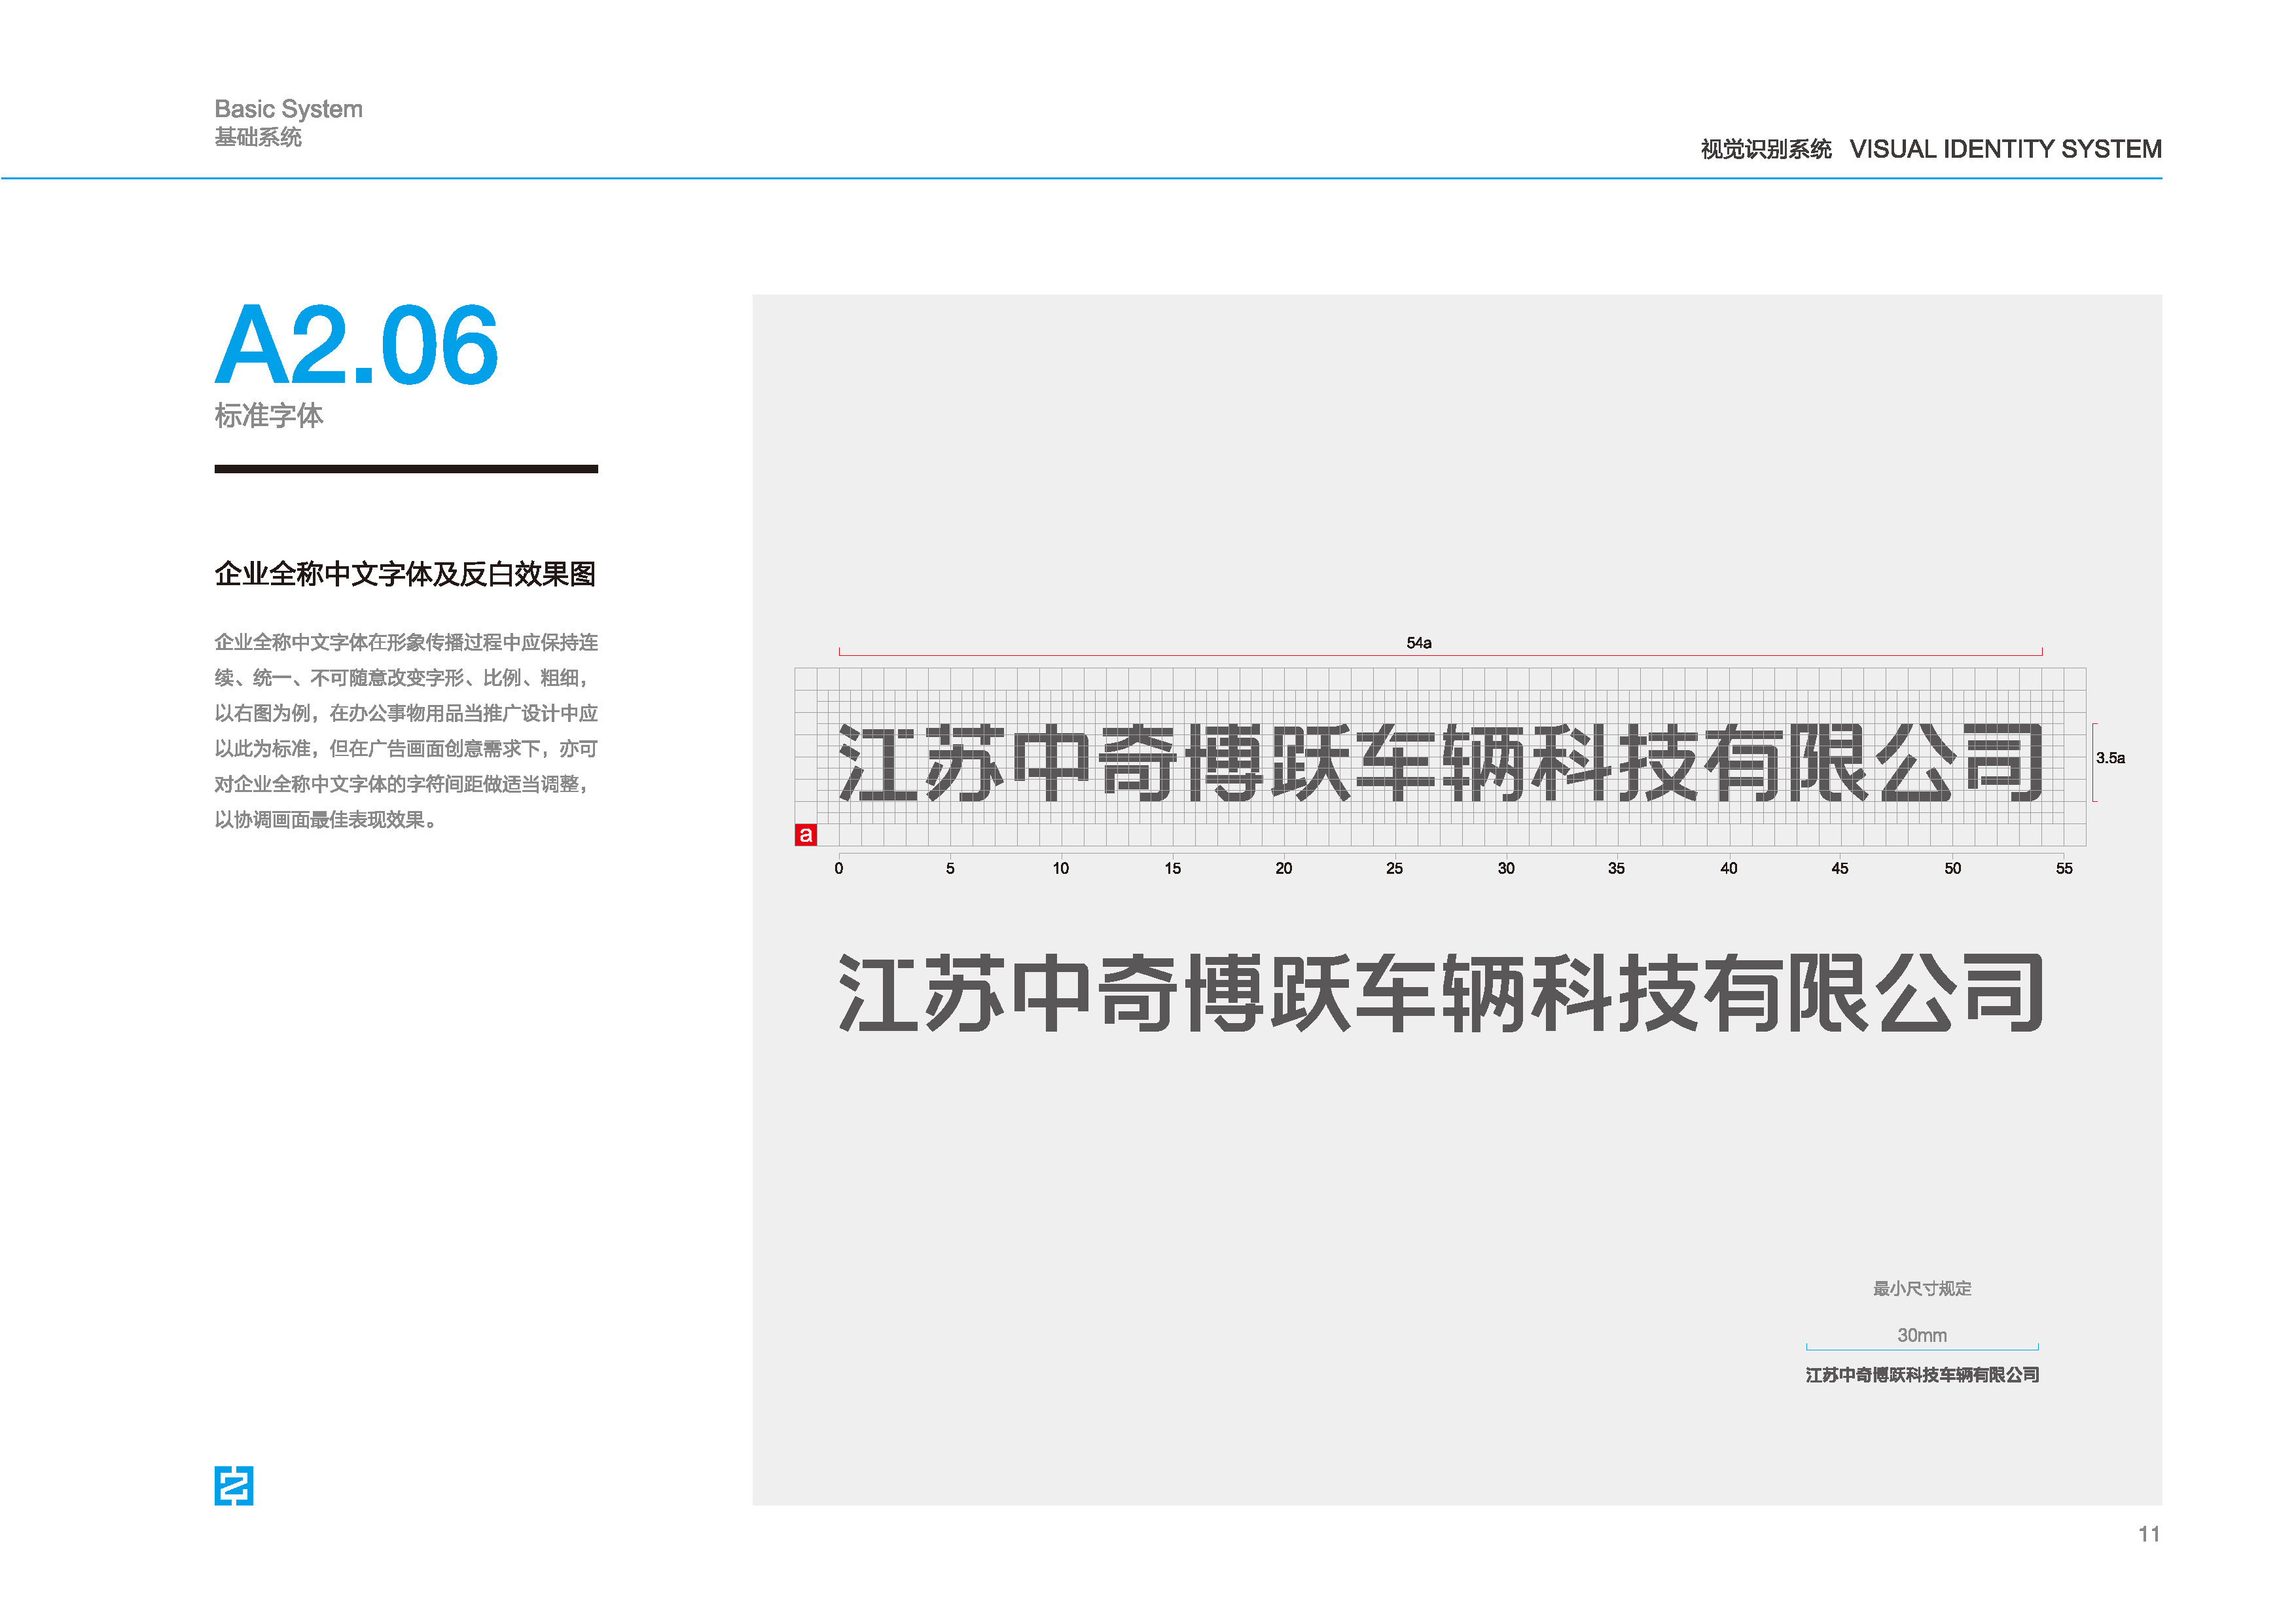Click the 'Basic System' header text
Screen dimensions: 2296x1624
(x=288, y=109)
